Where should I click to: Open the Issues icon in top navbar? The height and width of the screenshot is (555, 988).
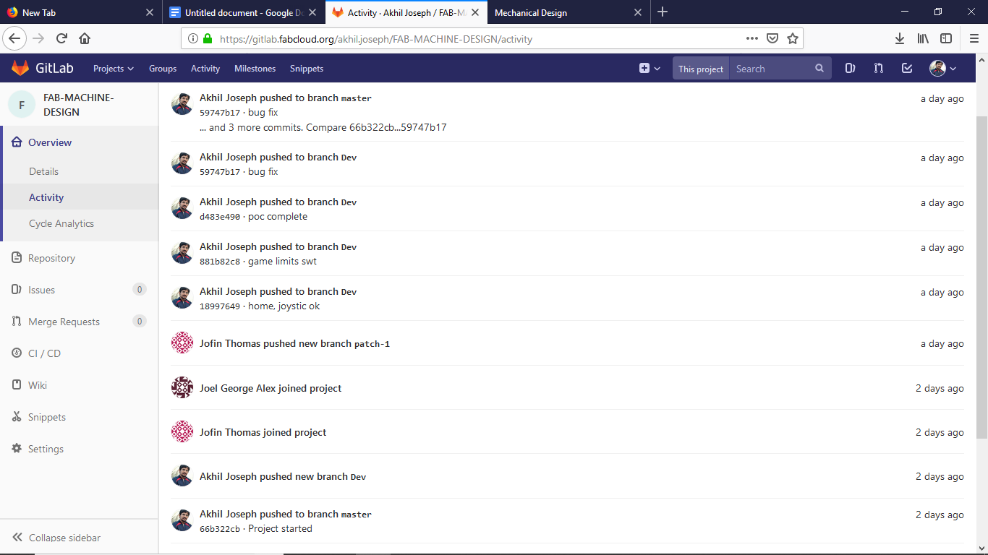(x=850, y=69)
